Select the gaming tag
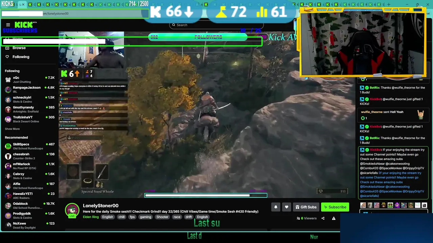 pyautogui.click(x=145, y=217)
